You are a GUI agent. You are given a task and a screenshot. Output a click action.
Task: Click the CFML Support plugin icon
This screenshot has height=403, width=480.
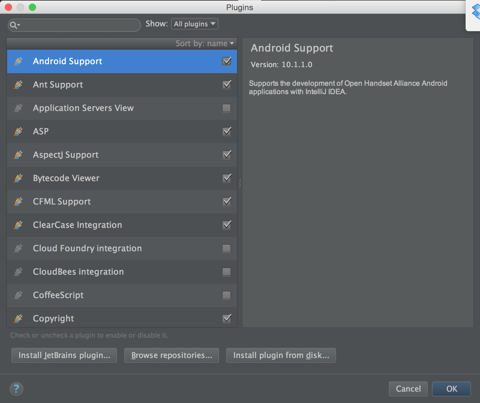(x=18, y=201)
